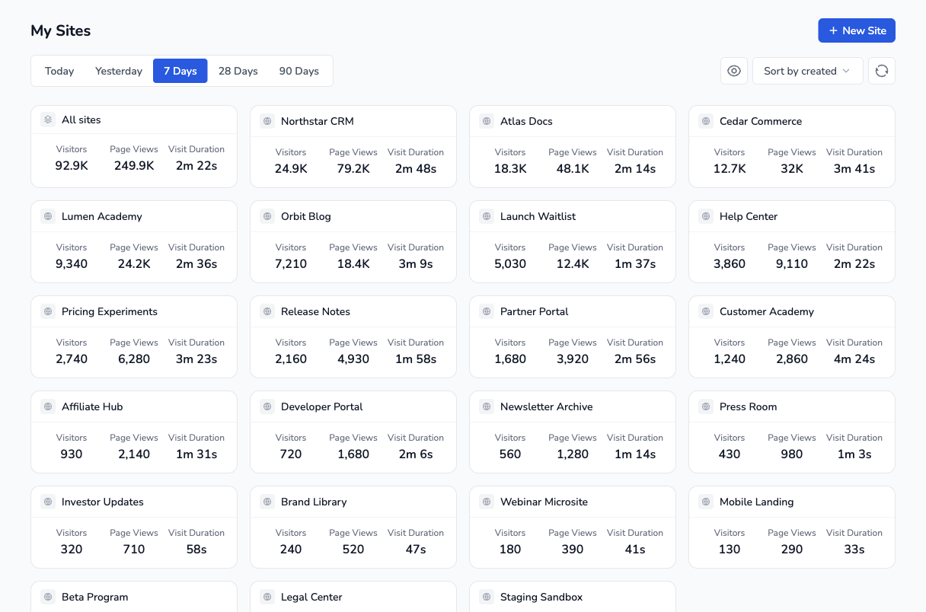
Task: Click the All sites layers icon
Action: click(48, 120)
